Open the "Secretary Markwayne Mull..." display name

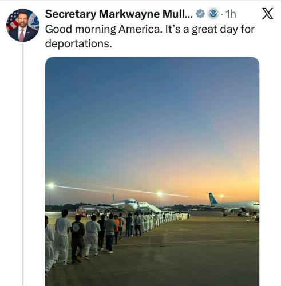click(119, 14)
